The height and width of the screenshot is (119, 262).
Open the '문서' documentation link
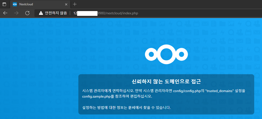click(132, 108)
